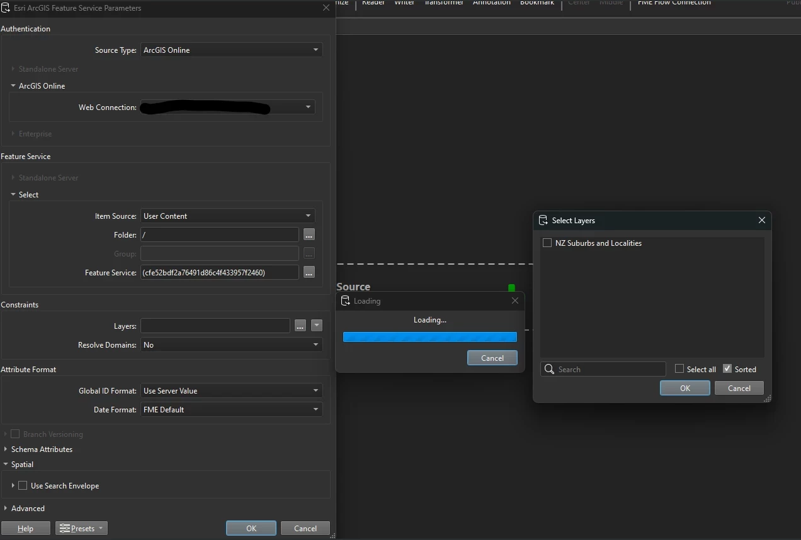Toggle the Branch Versioning checkbox
The image size is (801, 540).
15,434
